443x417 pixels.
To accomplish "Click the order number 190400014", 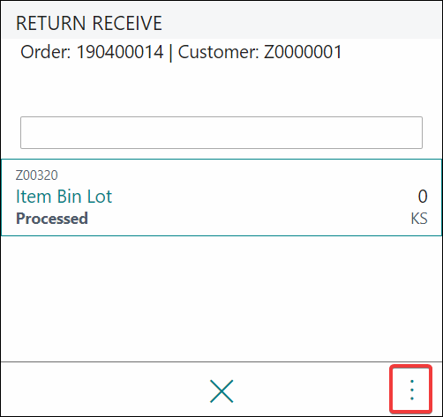I will tap(120, 52).
